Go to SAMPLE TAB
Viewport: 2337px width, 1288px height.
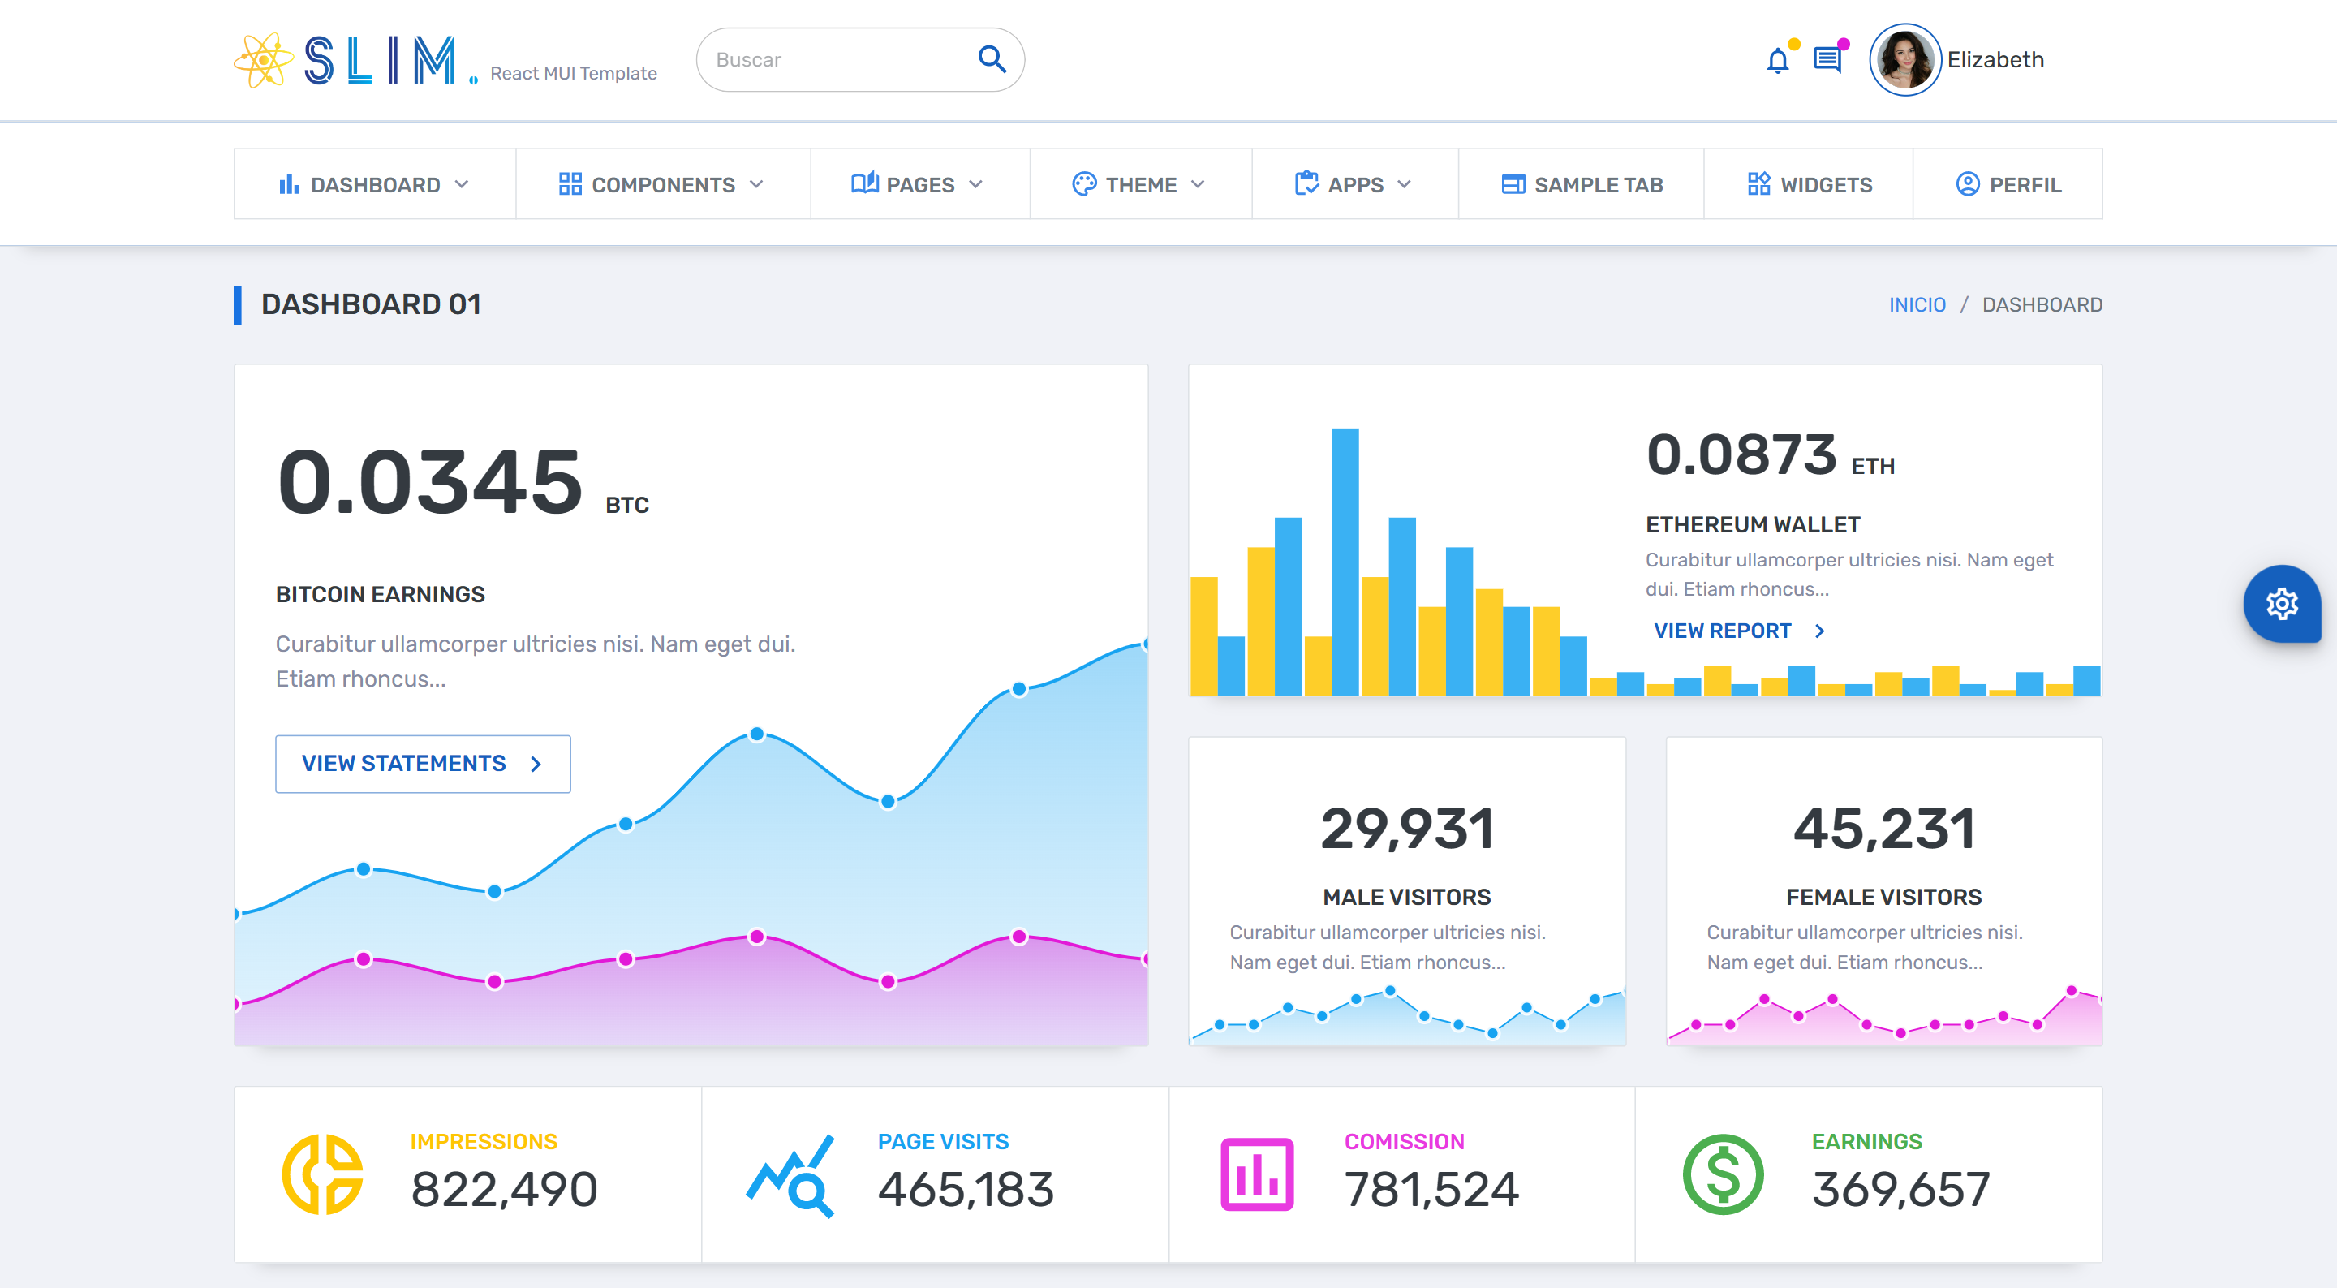click(1582, 184)
